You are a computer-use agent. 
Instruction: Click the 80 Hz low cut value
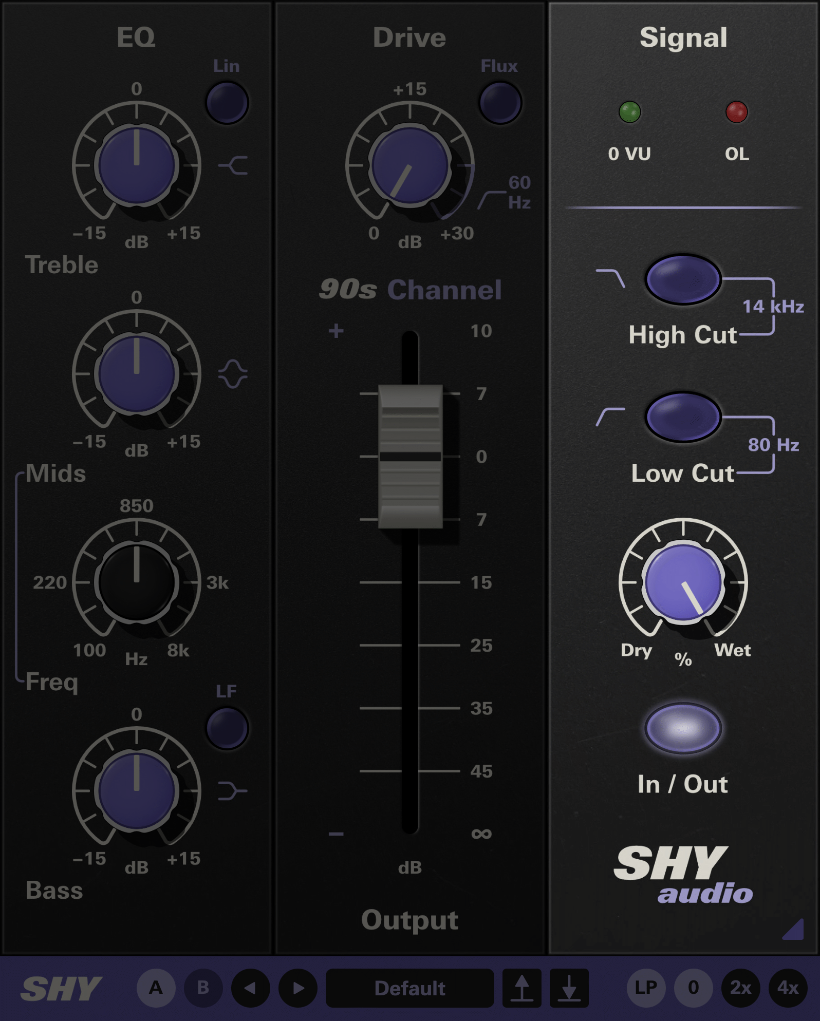click(773, 445)
